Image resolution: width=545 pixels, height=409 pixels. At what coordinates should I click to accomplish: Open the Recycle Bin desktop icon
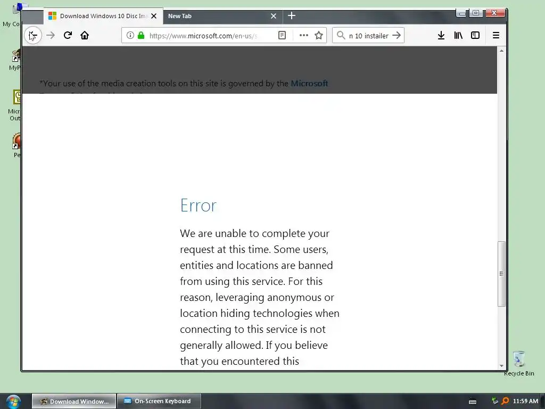(519, 364)
